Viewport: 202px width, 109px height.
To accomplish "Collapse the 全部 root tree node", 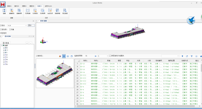I will point(2,46).
